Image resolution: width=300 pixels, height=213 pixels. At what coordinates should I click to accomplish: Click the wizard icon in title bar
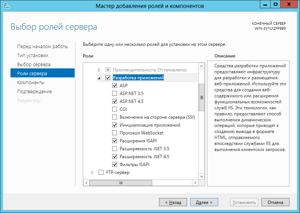6,6
